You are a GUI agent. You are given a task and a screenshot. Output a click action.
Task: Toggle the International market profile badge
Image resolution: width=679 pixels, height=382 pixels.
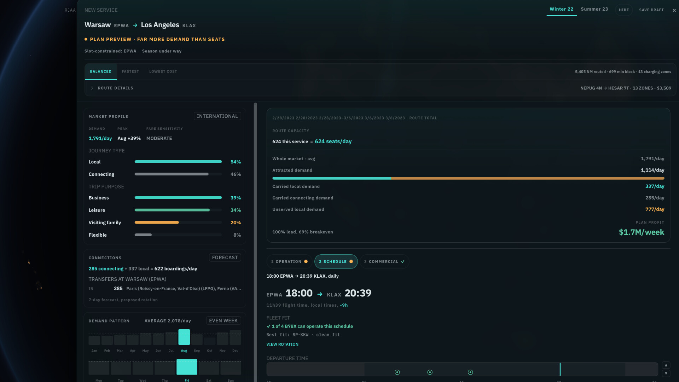coord(217,116)
